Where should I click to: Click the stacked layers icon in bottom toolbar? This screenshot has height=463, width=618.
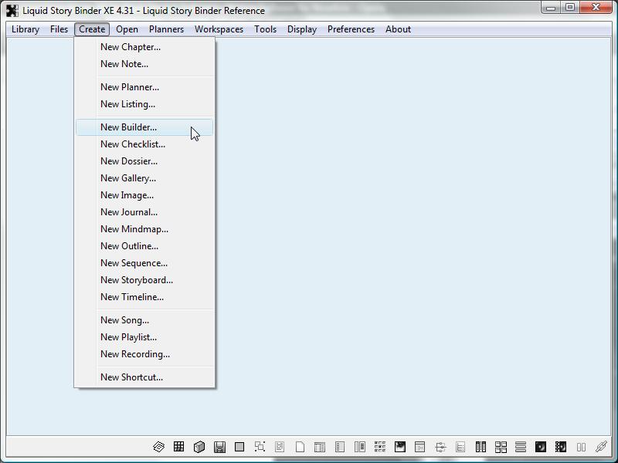(159, 447)
